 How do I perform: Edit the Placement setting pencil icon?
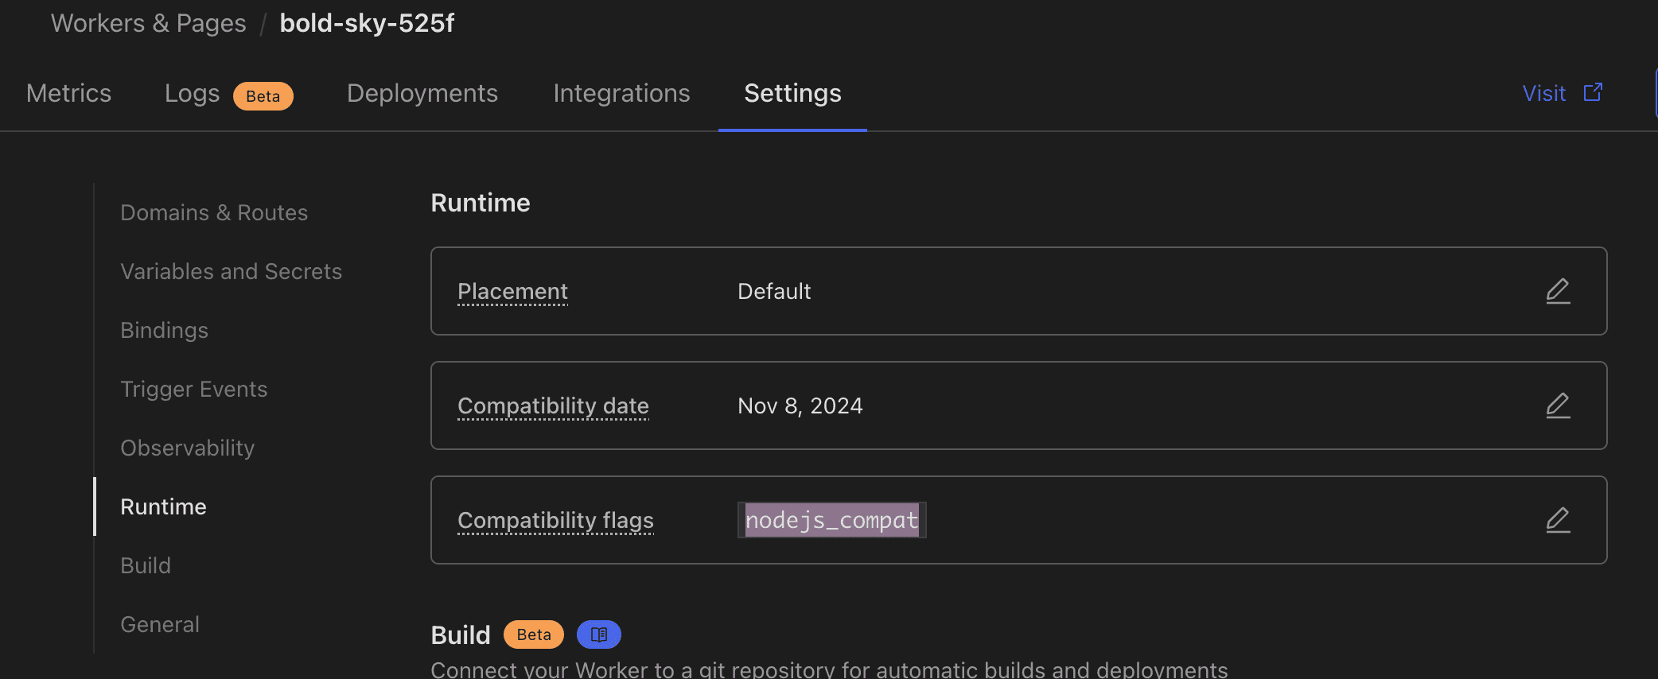[1557, 291]
